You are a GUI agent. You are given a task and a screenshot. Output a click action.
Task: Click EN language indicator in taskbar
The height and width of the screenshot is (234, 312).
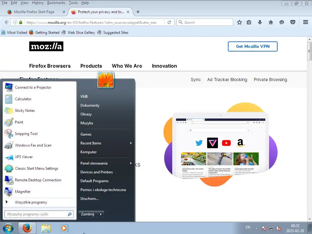[248, 227]
